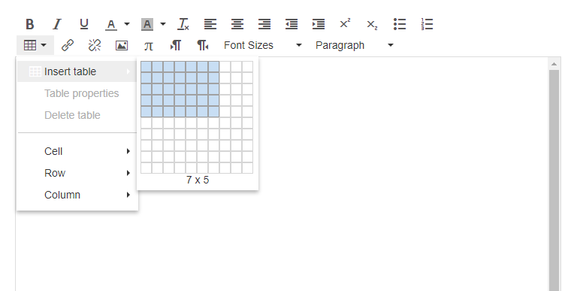
Task: Open the Column submenu
Action: coord(77,195)
